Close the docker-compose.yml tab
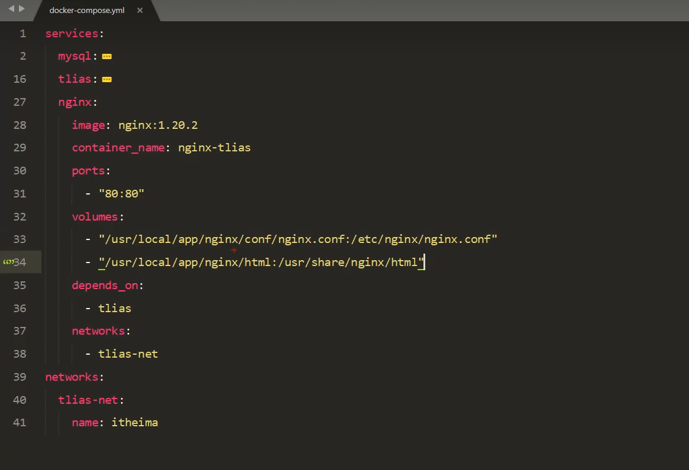 pyautogui.click(x=140, y=10)
